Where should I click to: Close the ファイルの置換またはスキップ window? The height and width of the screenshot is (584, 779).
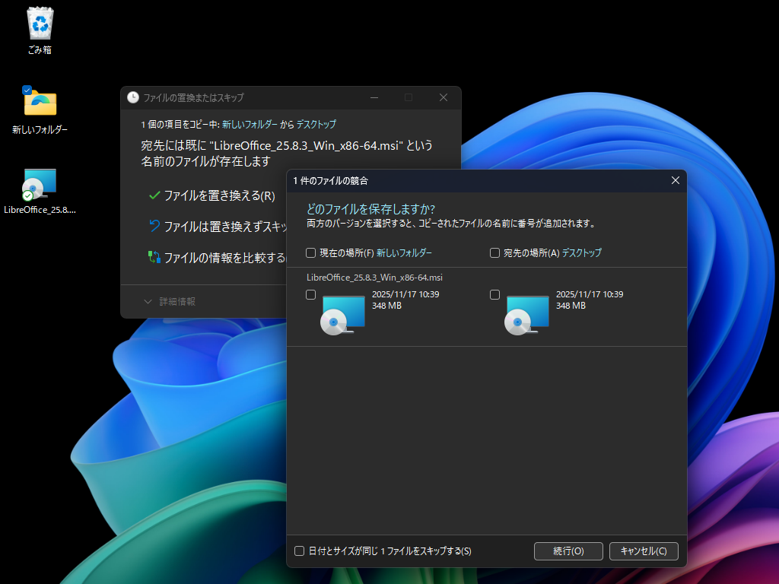444,97
